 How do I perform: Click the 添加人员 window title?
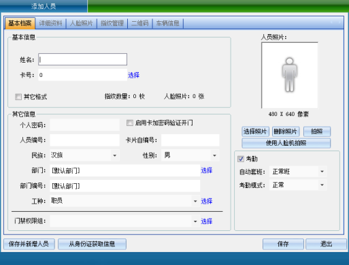tap(44, 6)
